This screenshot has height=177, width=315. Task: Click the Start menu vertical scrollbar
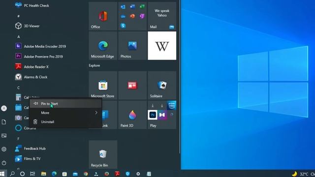click(180, 76)
